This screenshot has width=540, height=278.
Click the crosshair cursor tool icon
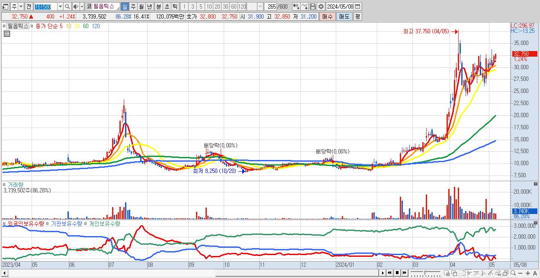point(469,273)
